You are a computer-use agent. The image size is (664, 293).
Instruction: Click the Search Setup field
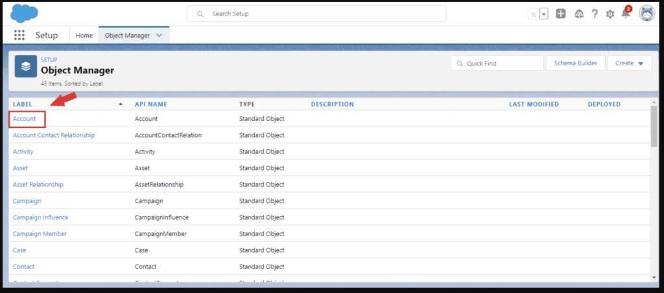[316, 14]
